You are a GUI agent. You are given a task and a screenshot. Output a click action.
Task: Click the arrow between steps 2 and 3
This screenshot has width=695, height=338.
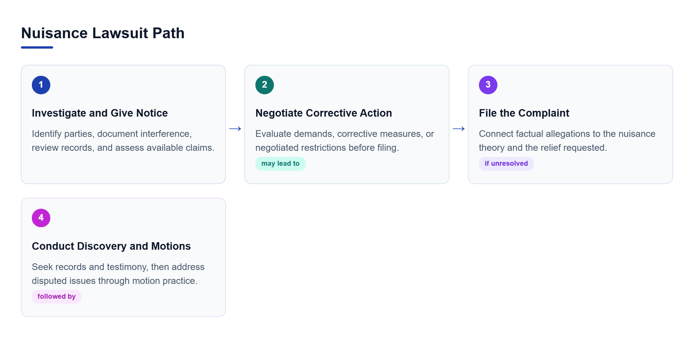tap(459, 129)
